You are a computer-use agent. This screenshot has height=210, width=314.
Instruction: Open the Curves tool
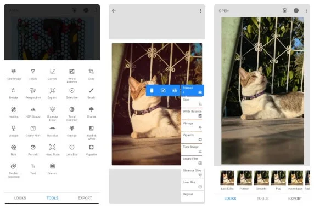52,74
